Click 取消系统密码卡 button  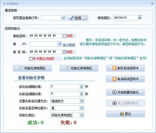pos(126,79)
